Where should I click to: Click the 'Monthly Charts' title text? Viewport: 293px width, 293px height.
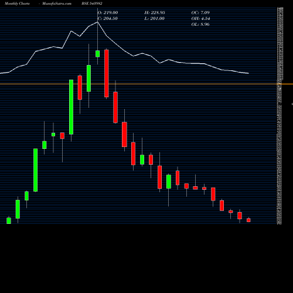(17, 4)
